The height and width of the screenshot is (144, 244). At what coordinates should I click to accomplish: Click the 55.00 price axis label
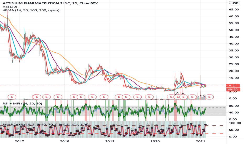coord(234,23)
